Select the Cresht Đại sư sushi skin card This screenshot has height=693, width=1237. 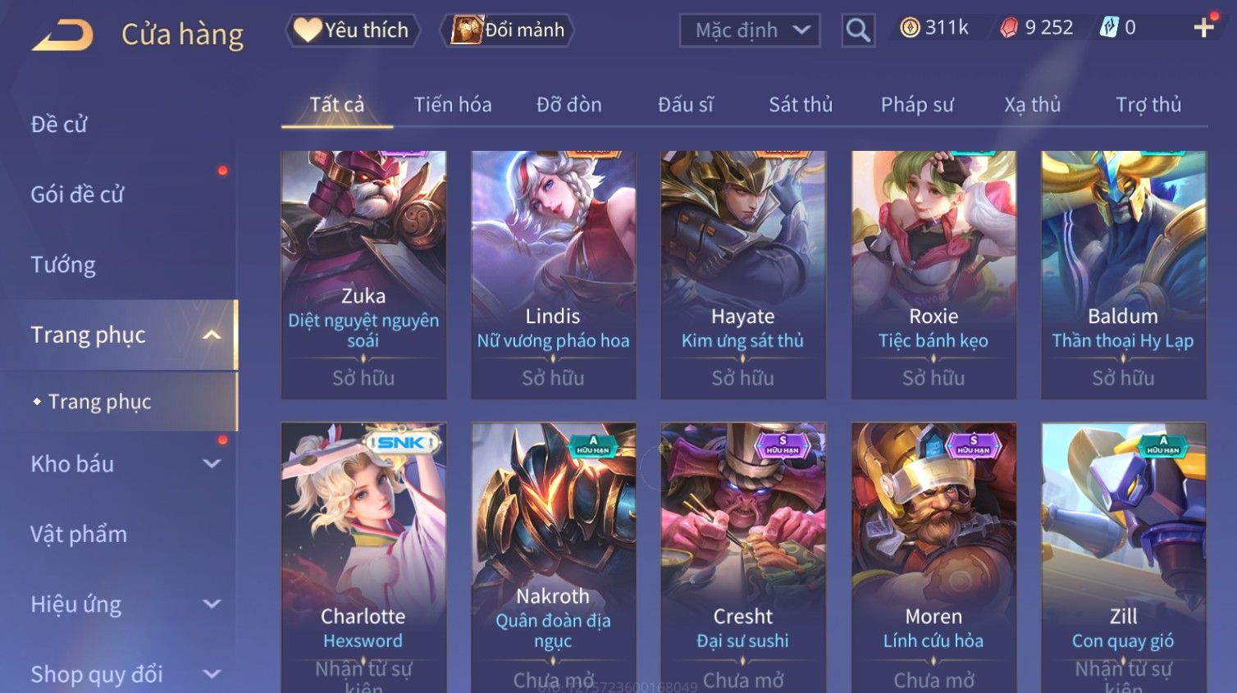pyautogui.click(x=743, y=558)
